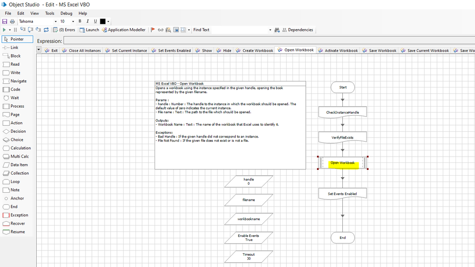The height and width of the screenshot is (267, 475).
Task: Toggle bold formatting
Action: [80, 21]
